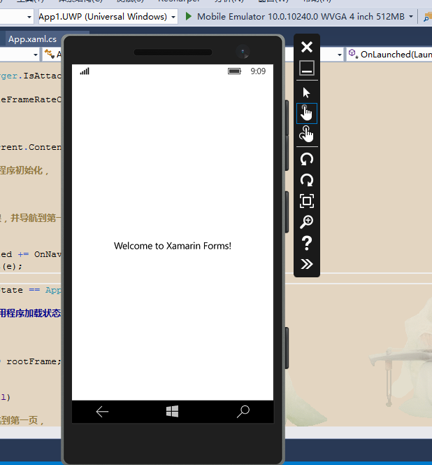This screenshot has width=432, height=465.
Task: Close the mobile emulator
Action: coord(306,47)
